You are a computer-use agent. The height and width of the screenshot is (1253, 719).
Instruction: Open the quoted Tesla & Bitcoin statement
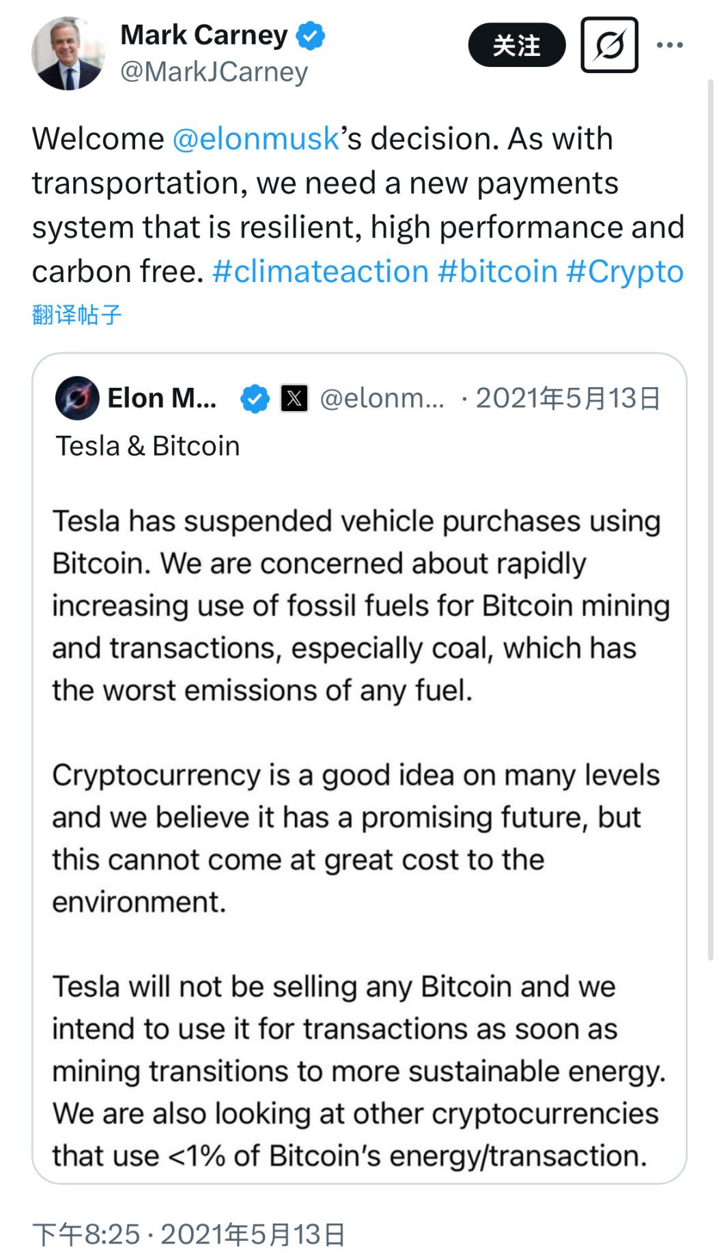point(358,819)
